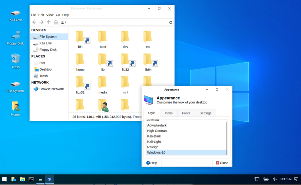Viewport: 301px width, 185px height.
Task: Open the Kali Live desktop icon
Action: tap(15, 16)
